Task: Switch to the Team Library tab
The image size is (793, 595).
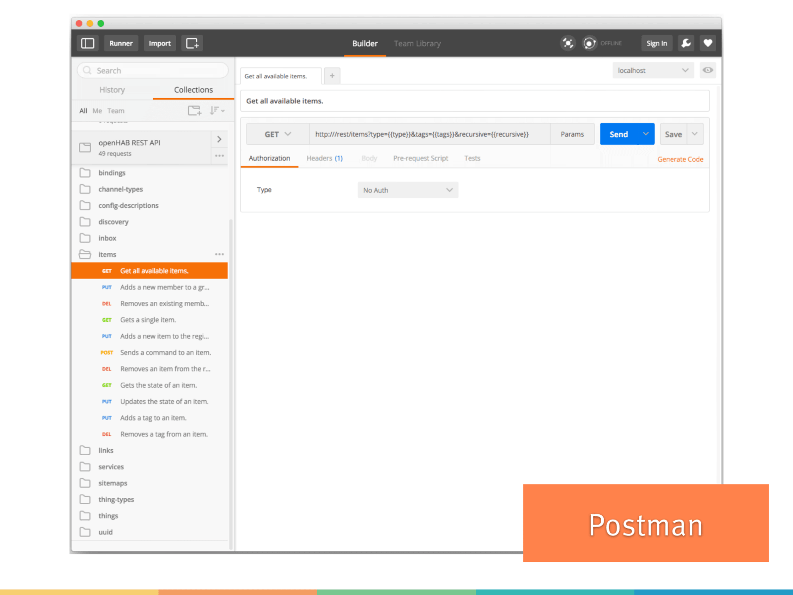Action: 417,44
